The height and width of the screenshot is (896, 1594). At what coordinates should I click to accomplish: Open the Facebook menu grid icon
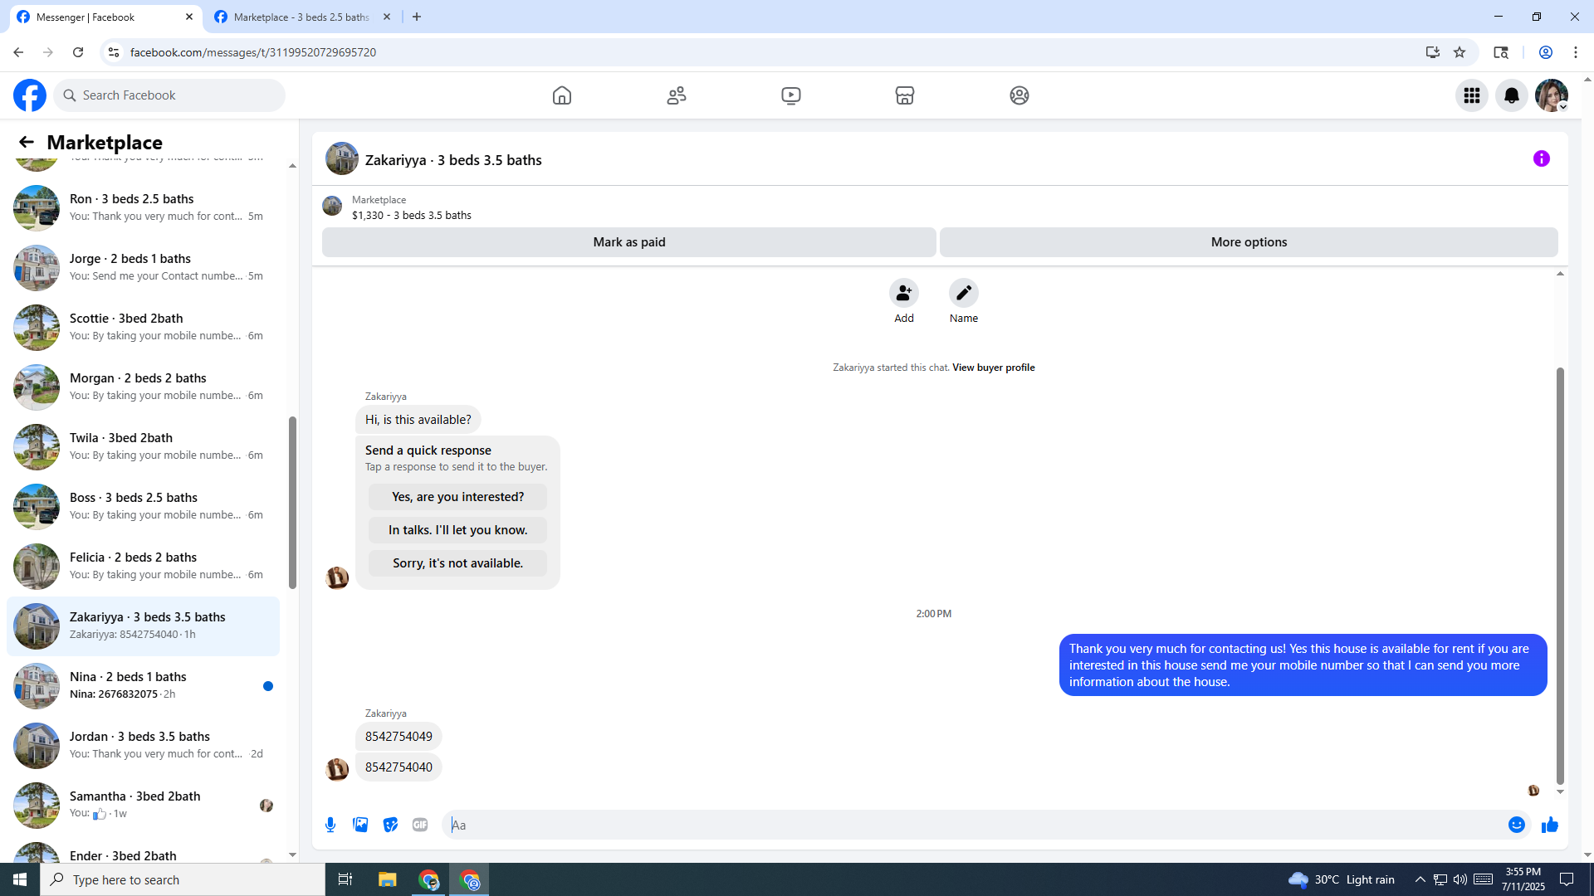click(1472, 95)
